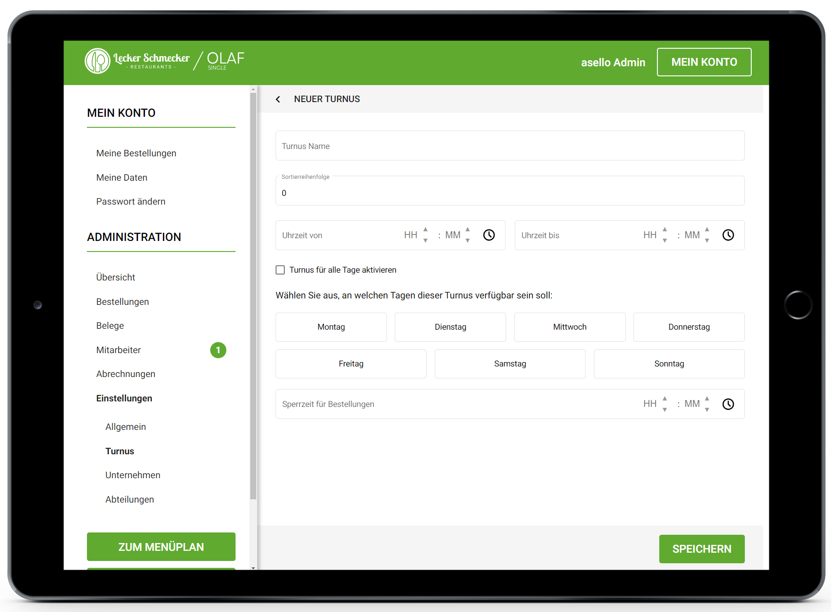This screenshot has width=835, height=612.
Task: Toggle the Montag day button
Action: pos(331,327)
